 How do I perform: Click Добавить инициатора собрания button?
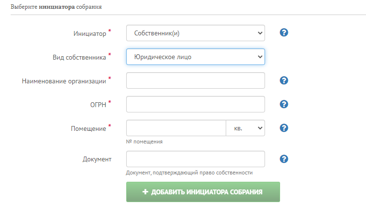tap(203, 192)
